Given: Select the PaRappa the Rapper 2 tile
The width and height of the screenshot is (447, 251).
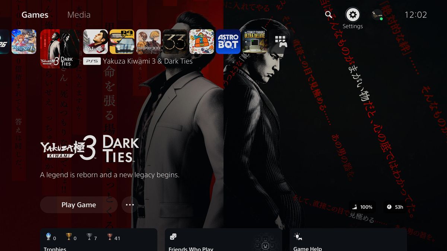Looking at the screenshot, I should click(x=202, y=42).
